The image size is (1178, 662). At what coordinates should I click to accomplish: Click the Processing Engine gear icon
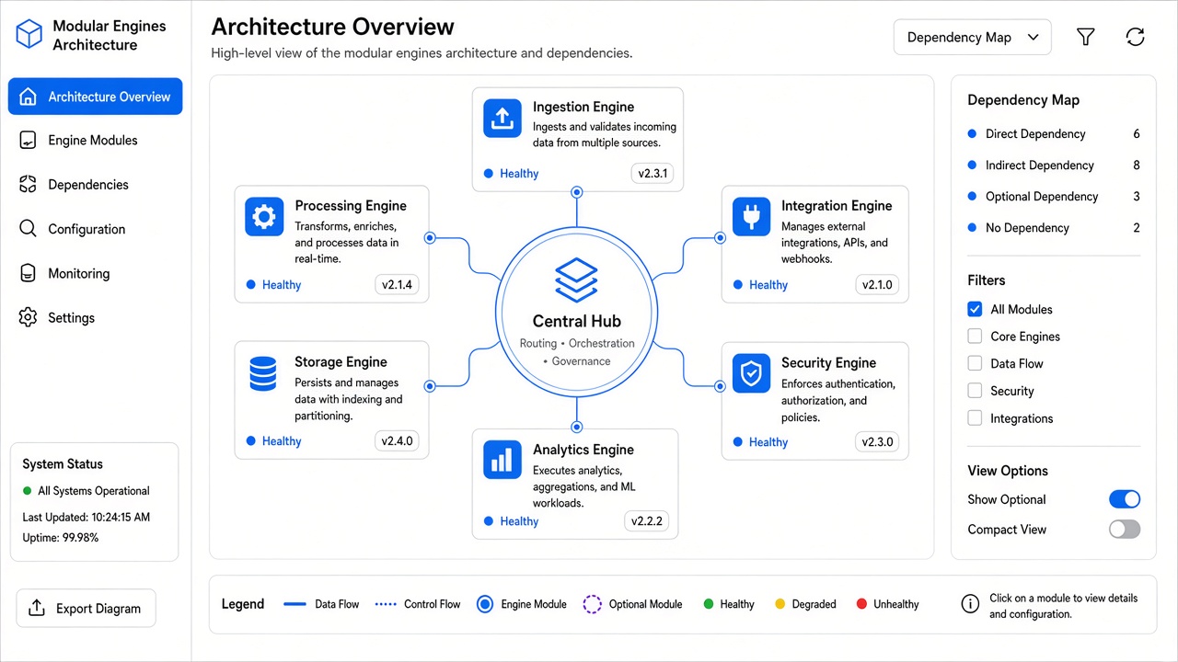click(264, 217)
